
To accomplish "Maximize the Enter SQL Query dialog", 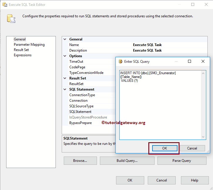I will (x=189, y=61).
